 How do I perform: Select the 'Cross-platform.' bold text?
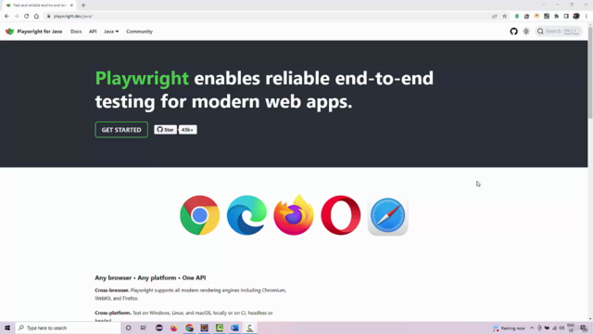point(113,313)
